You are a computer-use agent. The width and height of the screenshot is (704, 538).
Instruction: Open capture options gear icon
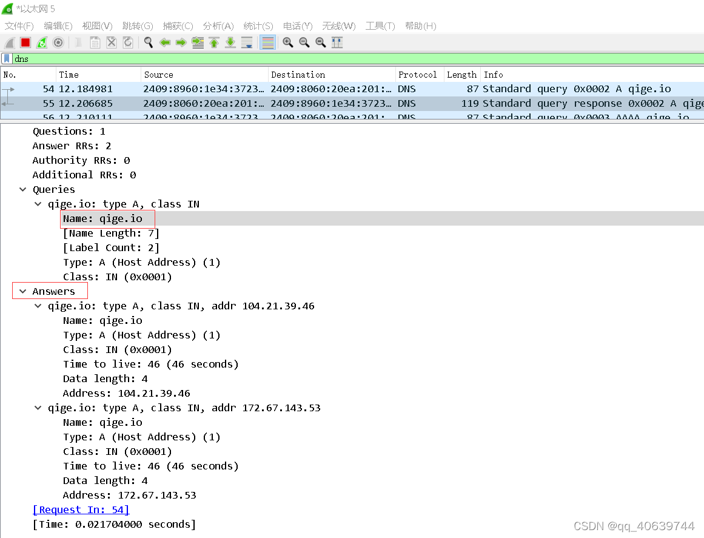(58, 42)
